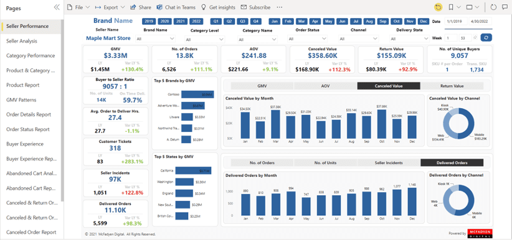Select the No. of Orders tab
The width and height of the screenshot is (512, 240).
click(x=262, y=163)
